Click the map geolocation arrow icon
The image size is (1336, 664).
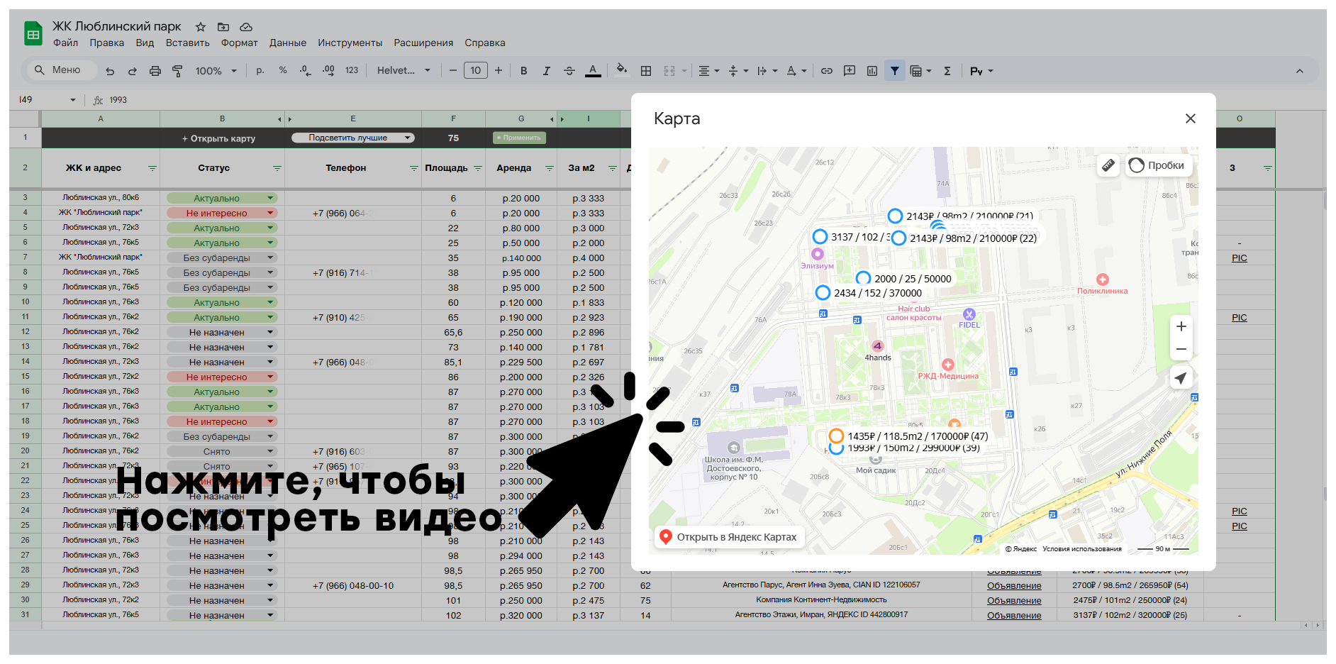pos(1181,378)
